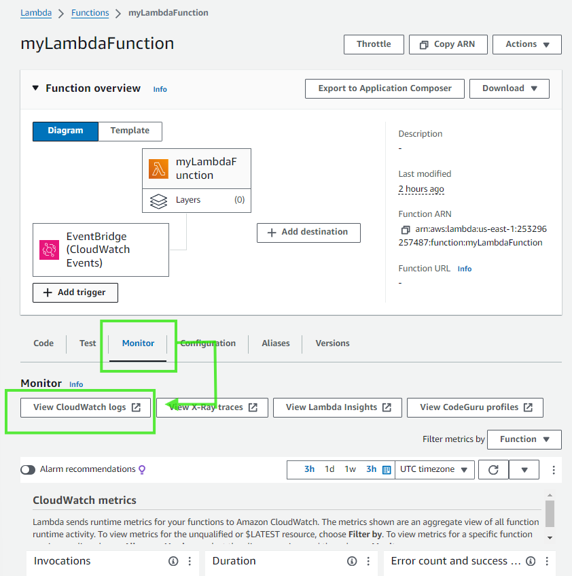Click the calendar custom time range icon
Screen dimensions: 572x576
tap(387, 469)
